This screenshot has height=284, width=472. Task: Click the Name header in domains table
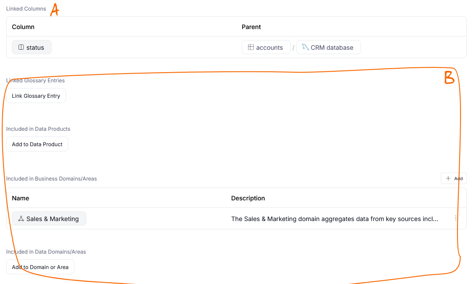[x=21, y=198]
